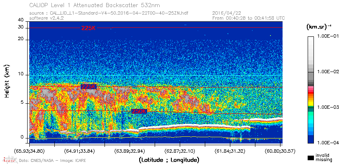Screen dimensions: 339x164
Task: Select the (61.84;31.32) axis label
Action: [x=230, y=151]
